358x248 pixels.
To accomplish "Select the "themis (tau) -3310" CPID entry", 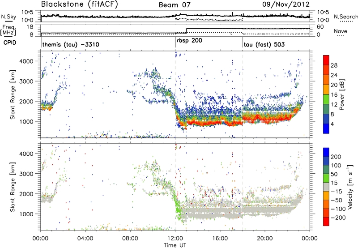I will tap(71, 44).
